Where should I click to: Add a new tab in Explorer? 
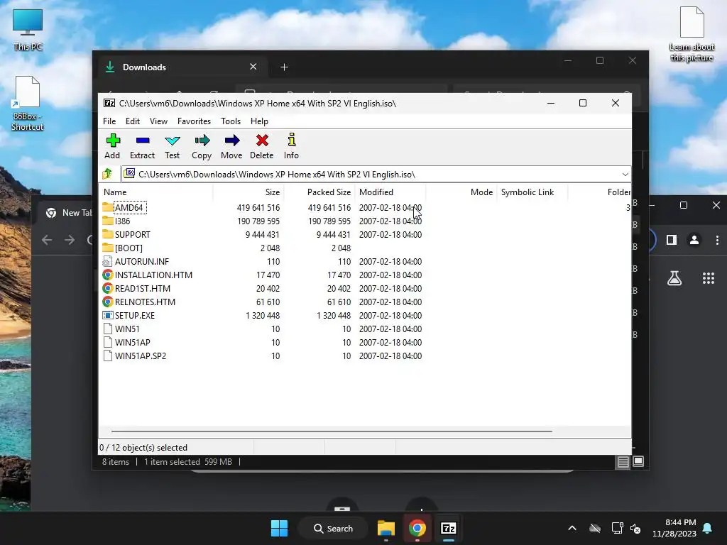284,67
